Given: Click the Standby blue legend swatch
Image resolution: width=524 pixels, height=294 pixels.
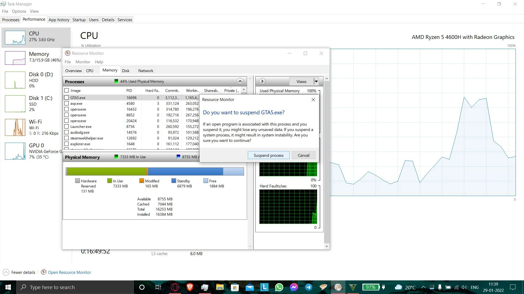Looking at the screenshot, I should pyautogui.click(x=174, y=181).
